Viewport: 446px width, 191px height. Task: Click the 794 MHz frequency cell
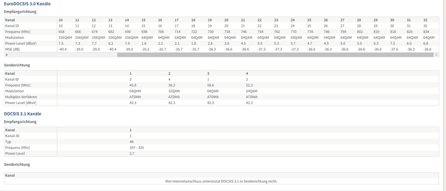[343, 32]
